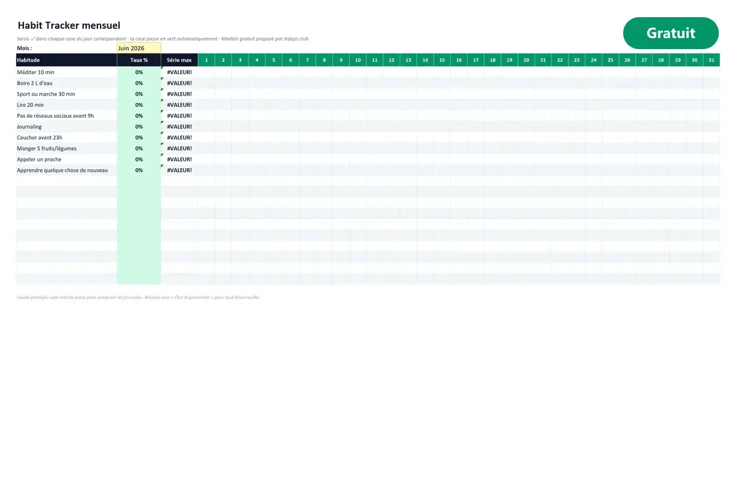Select day 20 column header
Screen dimensions: 736x491
coord(526,60)
